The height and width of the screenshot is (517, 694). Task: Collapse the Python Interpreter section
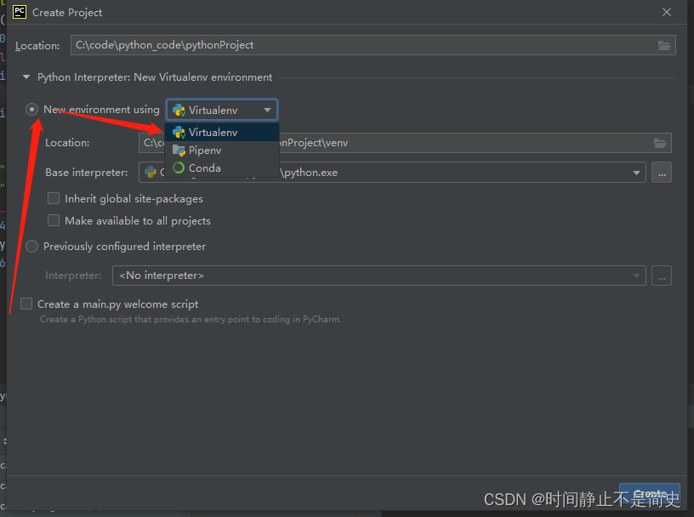tap(26, 77)
